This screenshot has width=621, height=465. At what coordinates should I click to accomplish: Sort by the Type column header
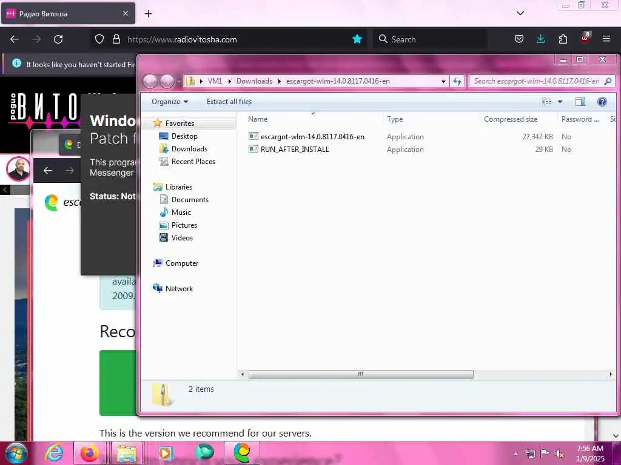point(394,119)
